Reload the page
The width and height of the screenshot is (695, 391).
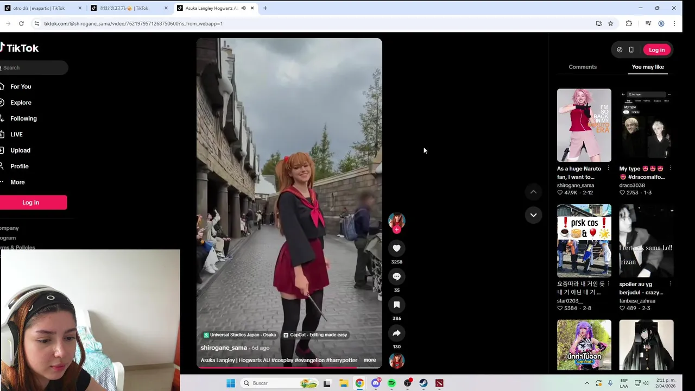click(21, 23)
